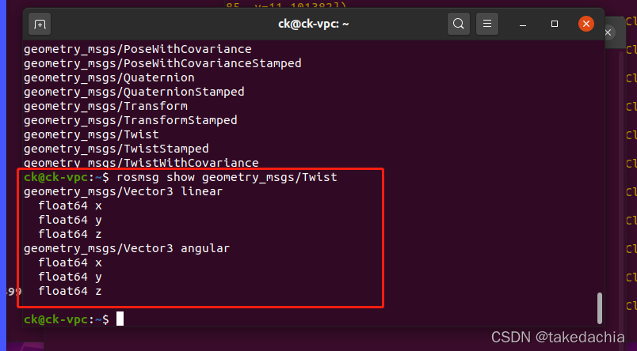The width and height of the screenshot is (637, 351).
Task: Click the geometry_msgs/QuaternionStamped output line
Action: pos(134,92)
